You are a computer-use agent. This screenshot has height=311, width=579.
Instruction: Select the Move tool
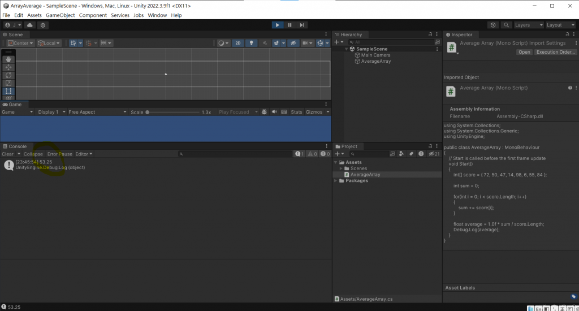click(8, 67)
